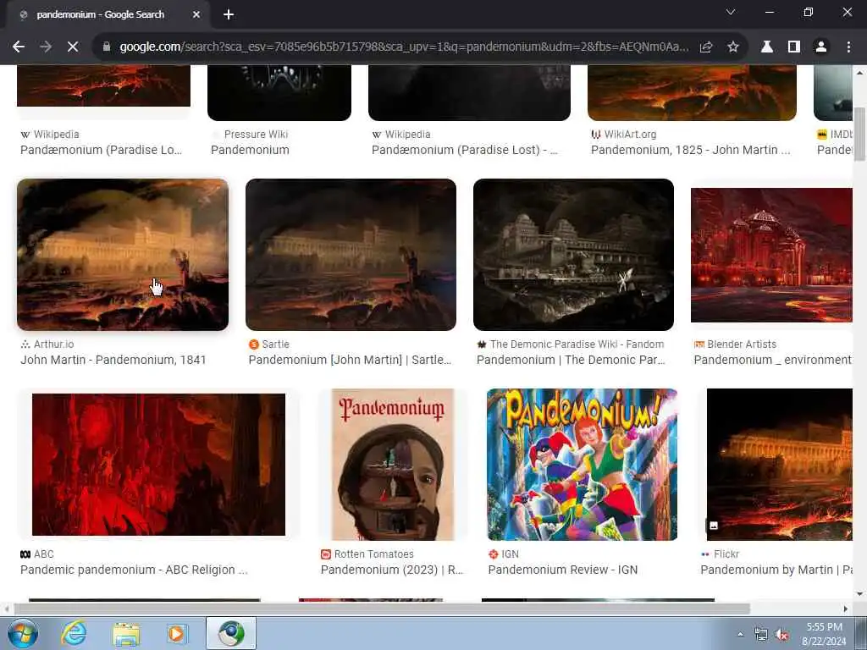Click 'Pandæmonium (Paradise Lost) -' Wikipedia title

coord(465,150)
